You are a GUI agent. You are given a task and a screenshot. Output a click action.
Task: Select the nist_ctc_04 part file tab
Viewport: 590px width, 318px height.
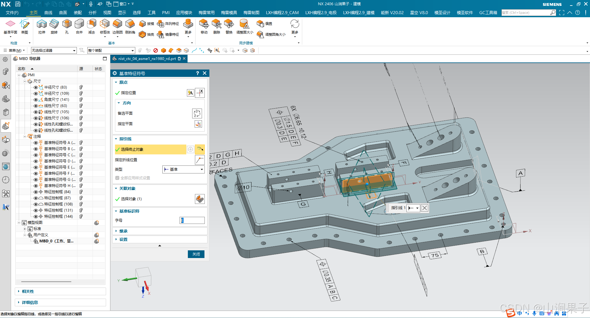pyautogui.click(x=147, y=59)
